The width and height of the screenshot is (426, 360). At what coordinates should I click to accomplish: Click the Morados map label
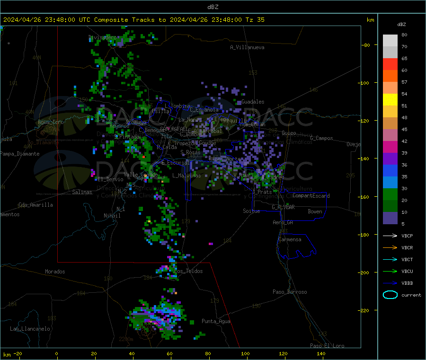coord(55,272)
